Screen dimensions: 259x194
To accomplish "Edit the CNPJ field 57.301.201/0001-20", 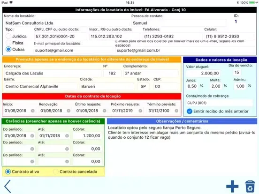I will [61, 36].
